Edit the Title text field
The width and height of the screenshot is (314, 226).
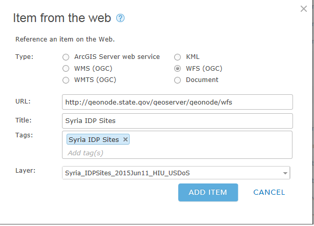(177, 121)
